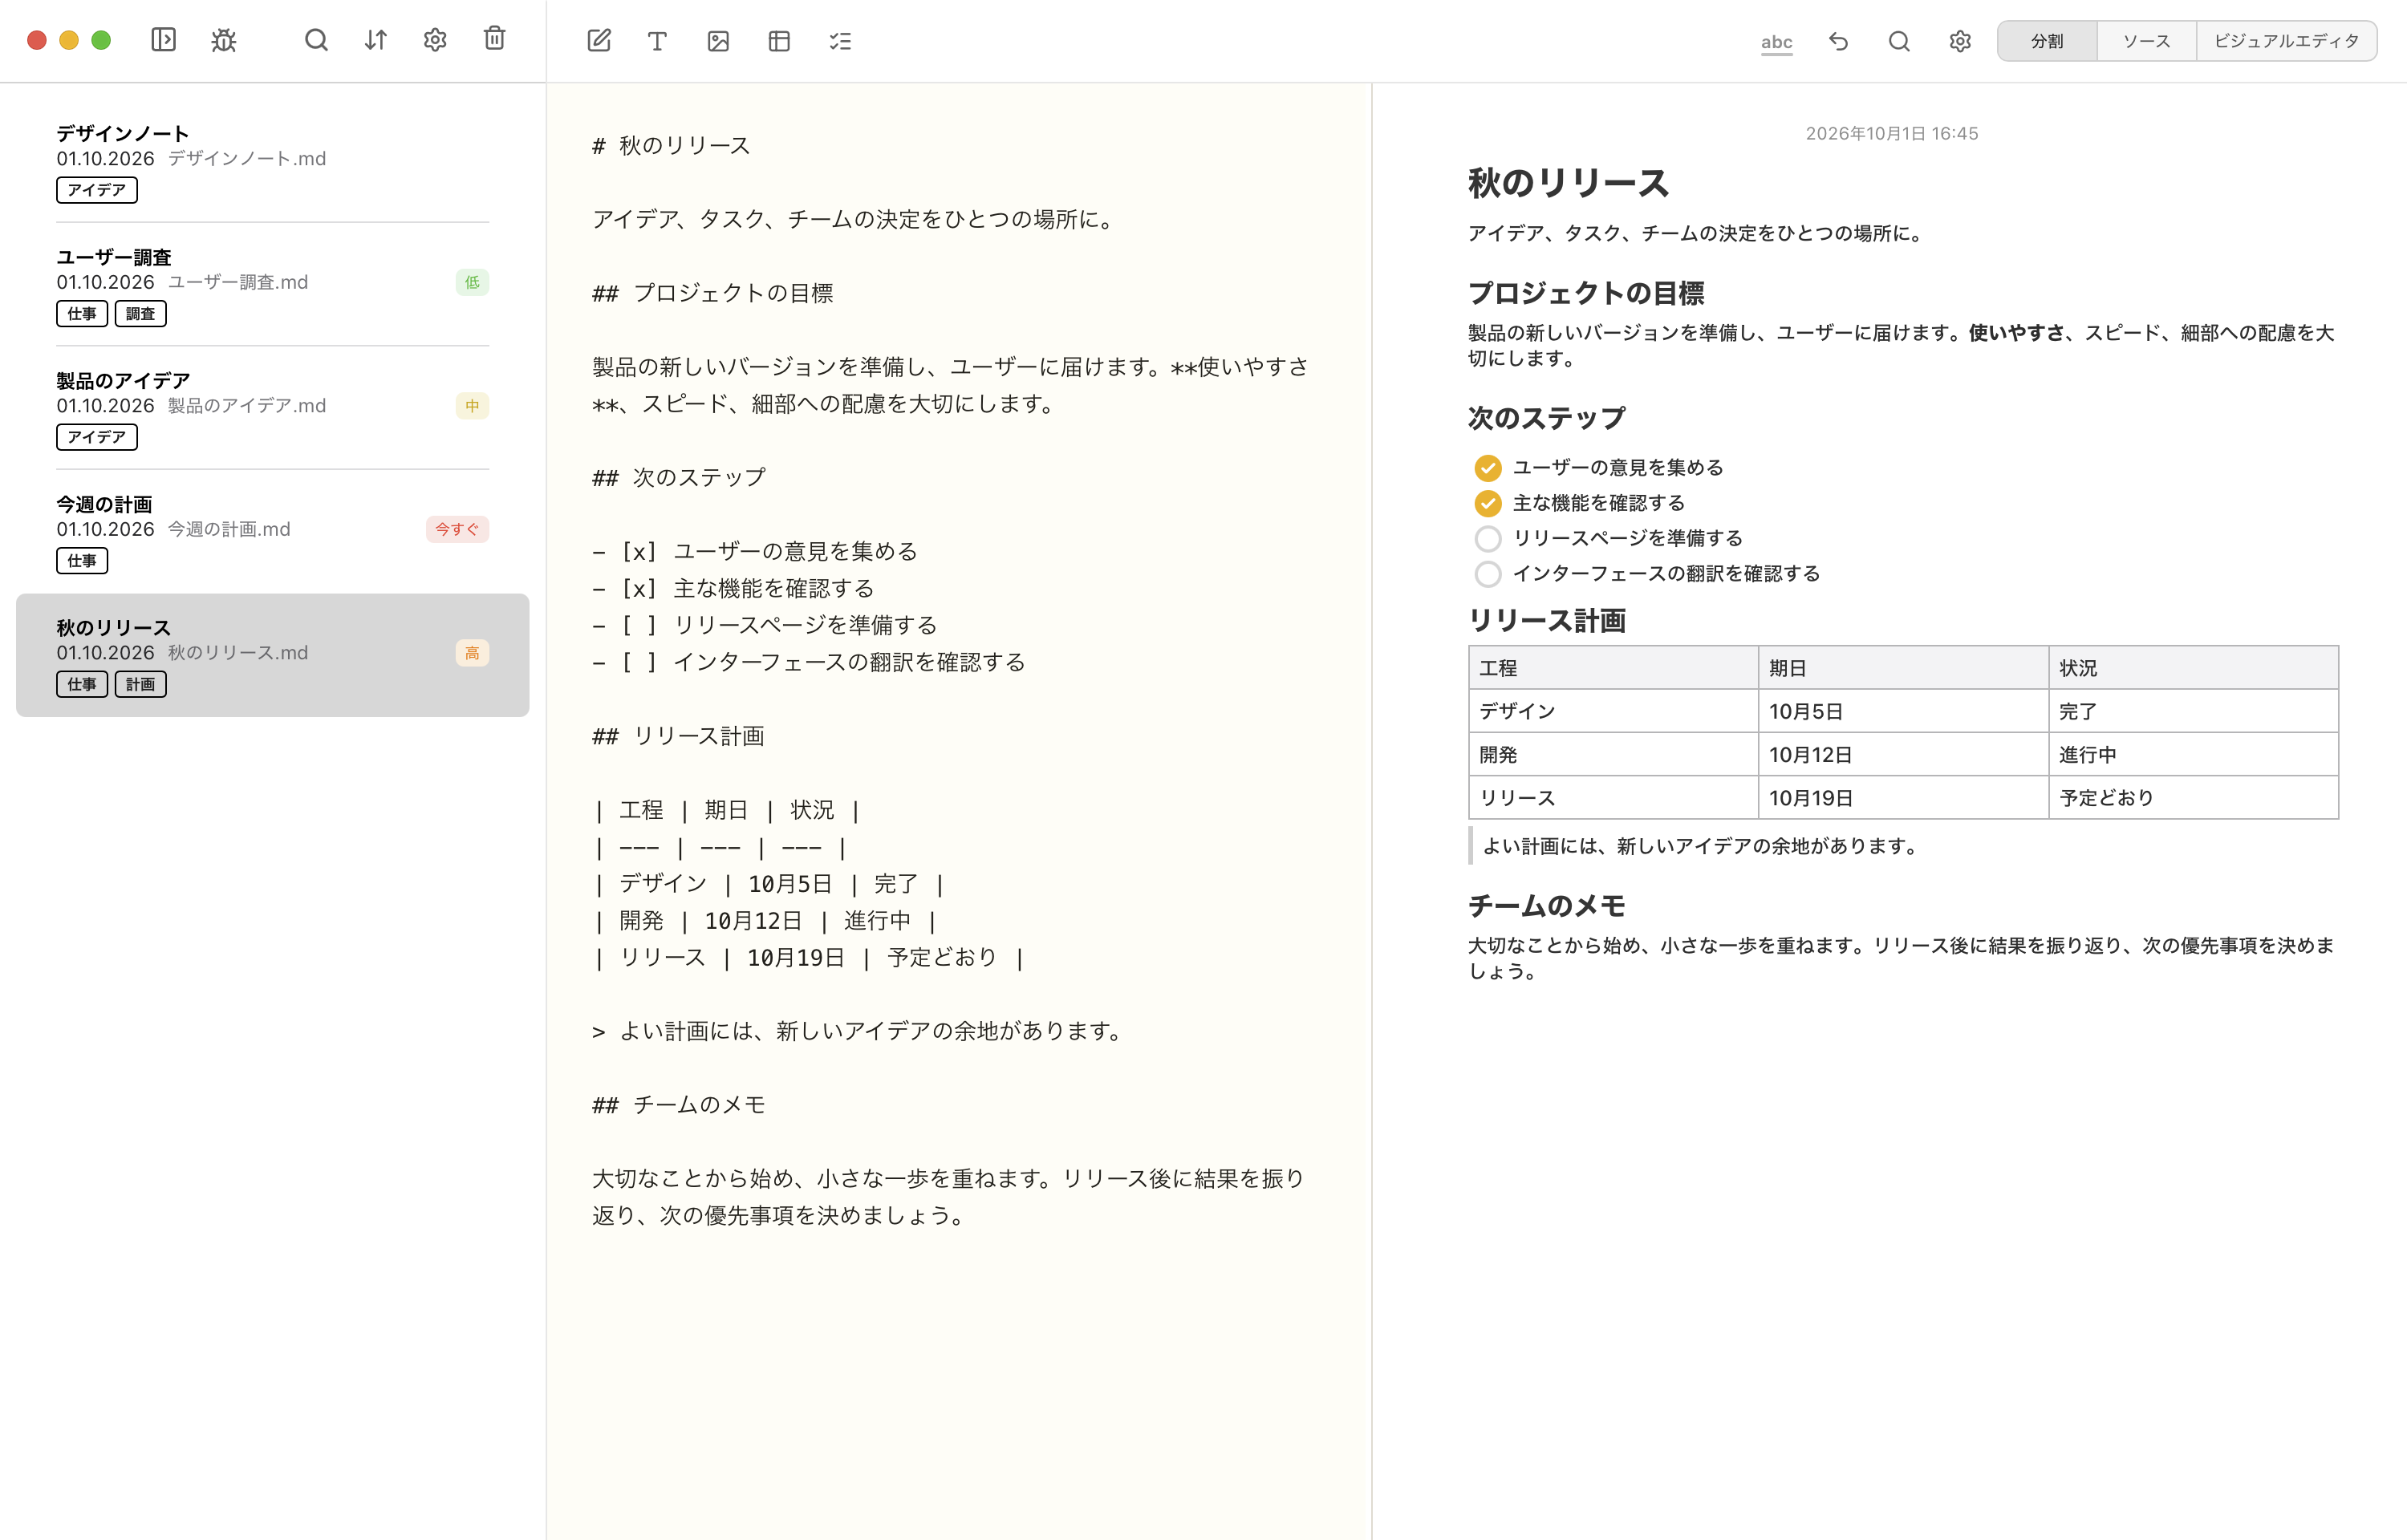Click the 今すぐ priority badge

coord(457,529)
